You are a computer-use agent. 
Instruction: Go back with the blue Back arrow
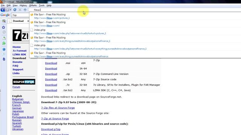coord(3,10)
